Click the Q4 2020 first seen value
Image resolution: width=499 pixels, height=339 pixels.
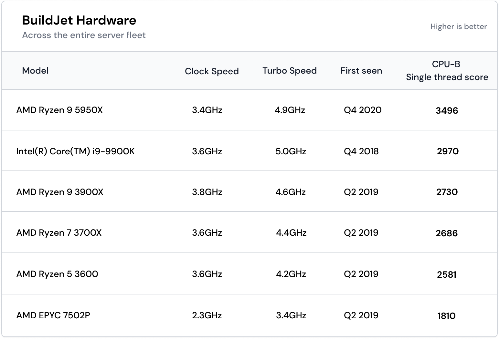pos(363,110)
